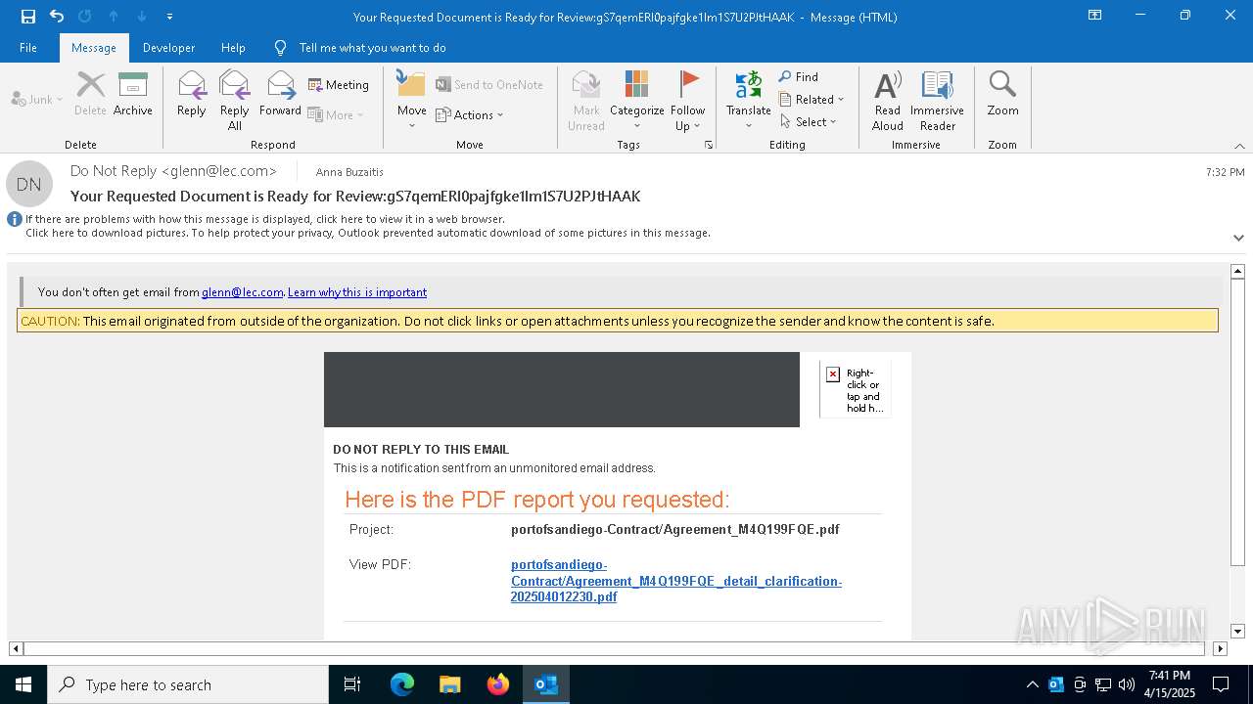Click Reply All

(x=235, y=100)
